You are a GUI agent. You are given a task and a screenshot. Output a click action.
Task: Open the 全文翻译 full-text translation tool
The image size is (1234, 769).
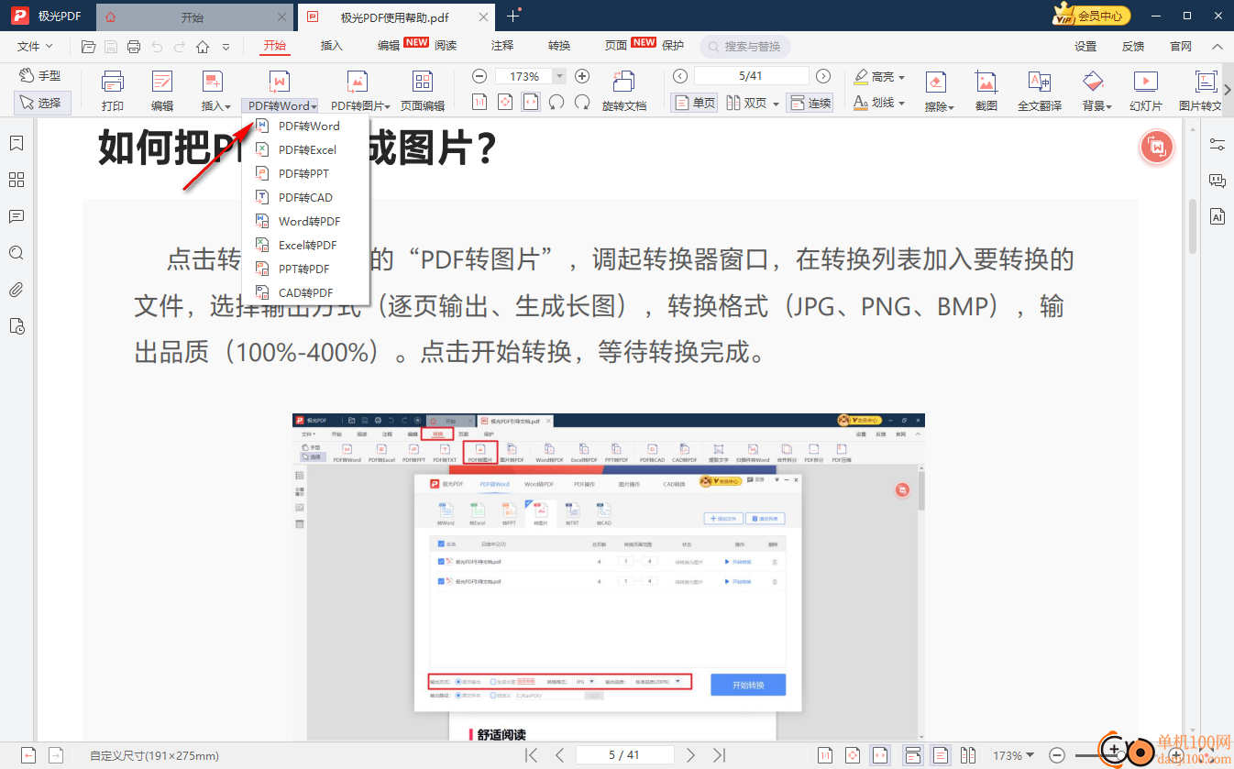coord(1040,91)
